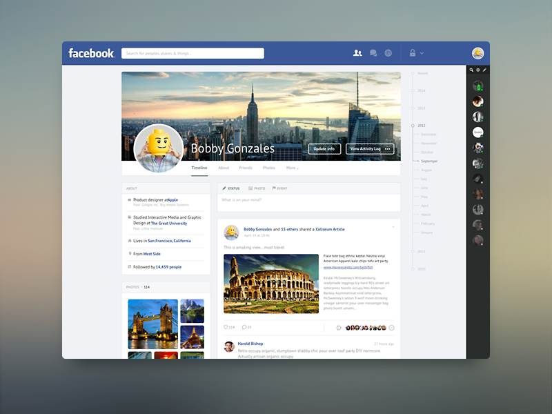Open the www.morereceipts.com link in post
The image size is (552, 414).
[348, 267]
